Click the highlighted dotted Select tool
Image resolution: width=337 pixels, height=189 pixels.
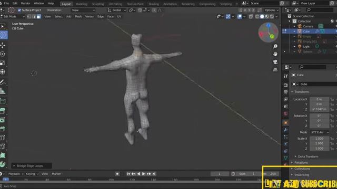pyautogui.click(x=4, y=35)
